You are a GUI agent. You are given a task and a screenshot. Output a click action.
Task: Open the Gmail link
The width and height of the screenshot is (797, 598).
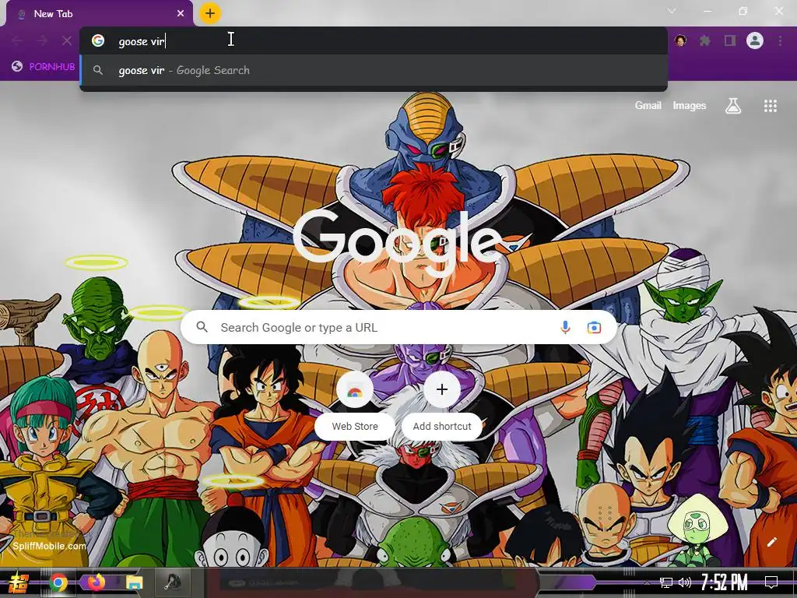pos(648,106)
